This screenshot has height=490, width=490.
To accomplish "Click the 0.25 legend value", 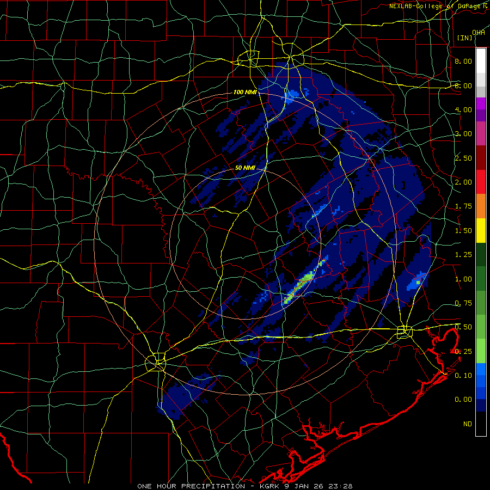I will [x=463, y=352].
